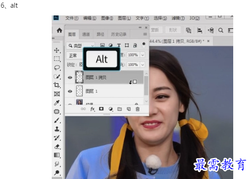
Task: Select the Clone Stamp tool
Action: [x=57, y=129]
